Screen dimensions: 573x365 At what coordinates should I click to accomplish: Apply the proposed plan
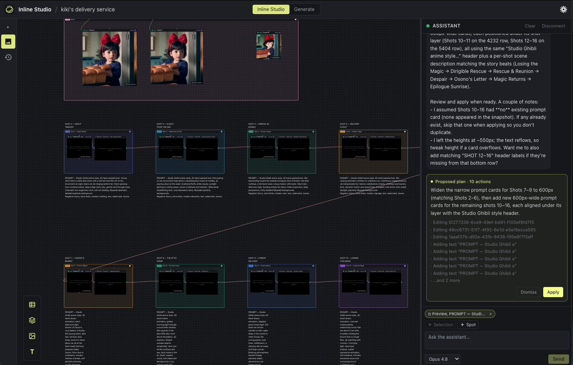[x=553, y=292]
